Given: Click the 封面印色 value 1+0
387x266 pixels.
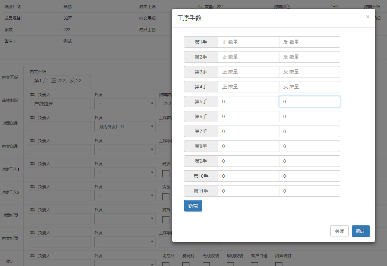Looking at the screenshot, I should (x=334, y=7).
